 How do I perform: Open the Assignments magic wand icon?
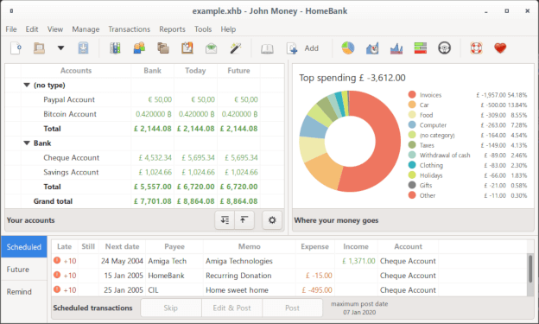click(236, 48)
